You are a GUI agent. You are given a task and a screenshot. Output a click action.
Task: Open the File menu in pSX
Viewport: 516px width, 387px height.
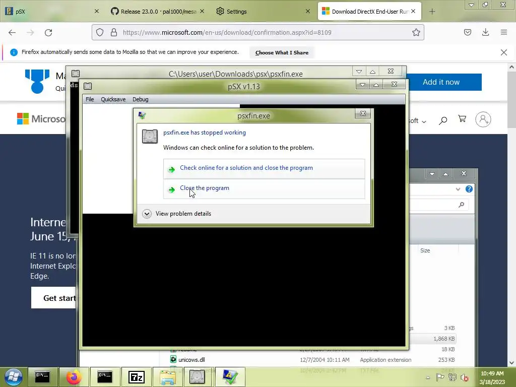tap(90, 99)
